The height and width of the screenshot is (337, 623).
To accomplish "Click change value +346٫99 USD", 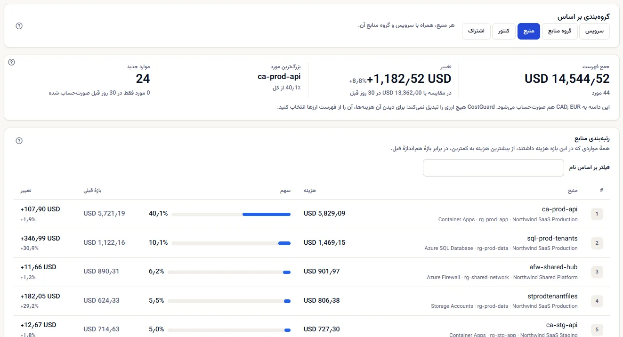I will click(x=40, y=239).
